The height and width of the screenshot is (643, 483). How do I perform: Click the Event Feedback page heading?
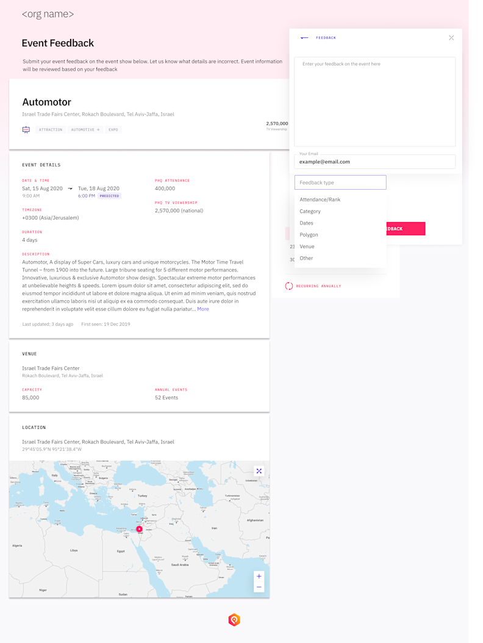58,43
